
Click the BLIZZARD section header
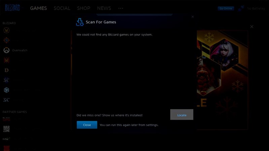pos(9,23)
